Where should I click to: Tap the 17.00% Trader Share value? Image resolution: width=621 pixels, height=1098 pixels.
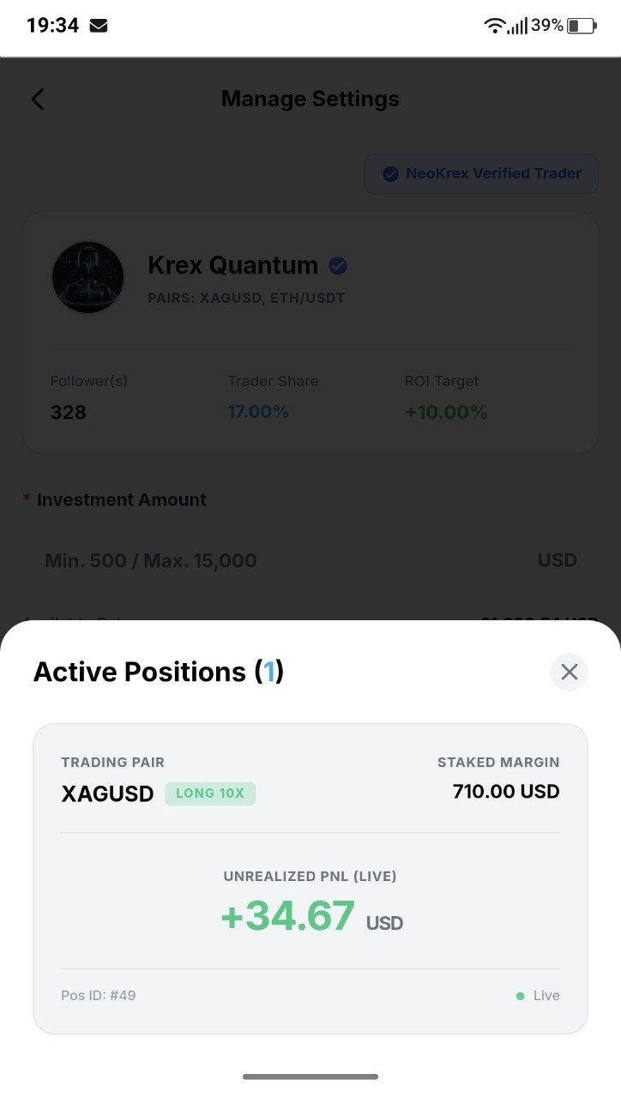[x=258, y=412]
